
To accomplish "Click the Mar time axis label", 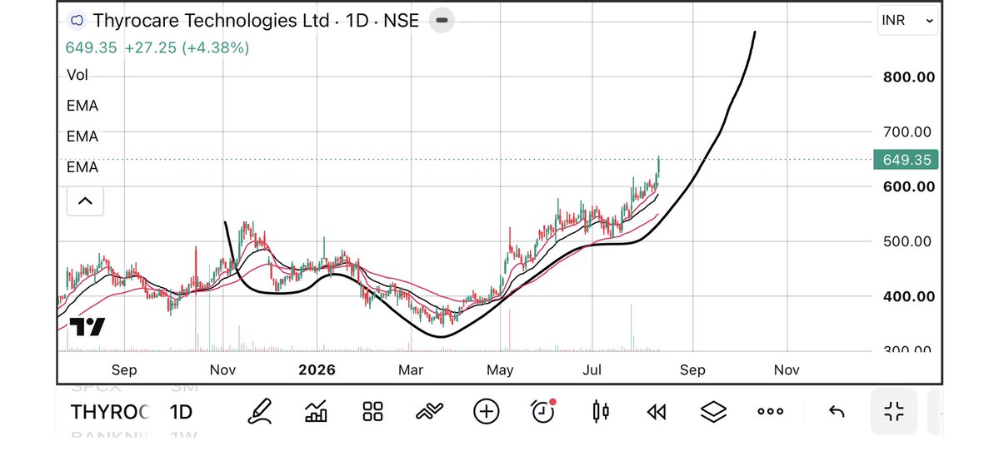I will click(x=411, y=370).
